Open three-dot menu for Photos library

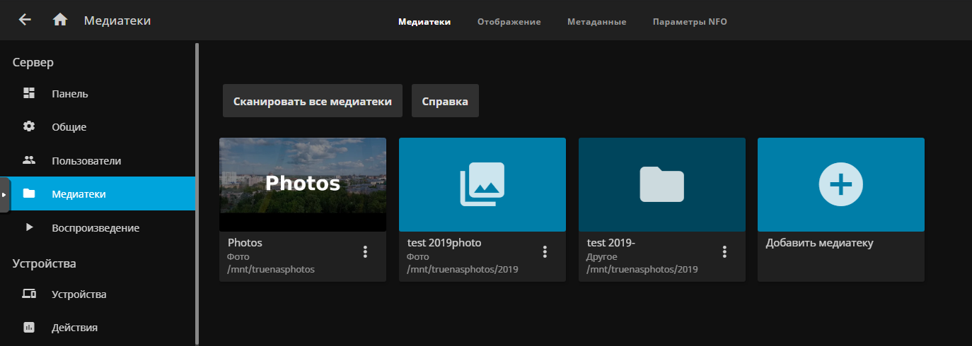click(365, 251)
